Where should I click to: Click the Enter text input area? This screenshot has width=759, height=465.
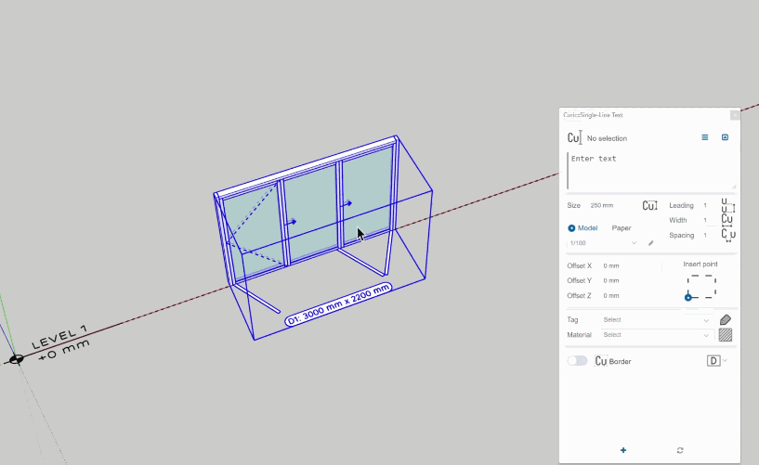pyautogui.click(x=650, y=170)
